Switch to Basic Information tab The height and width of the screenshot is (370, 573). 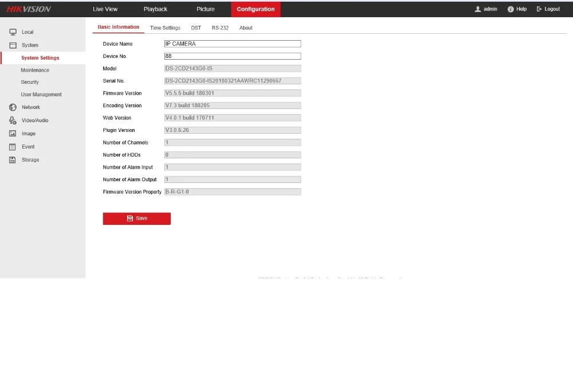pos(119,27)
